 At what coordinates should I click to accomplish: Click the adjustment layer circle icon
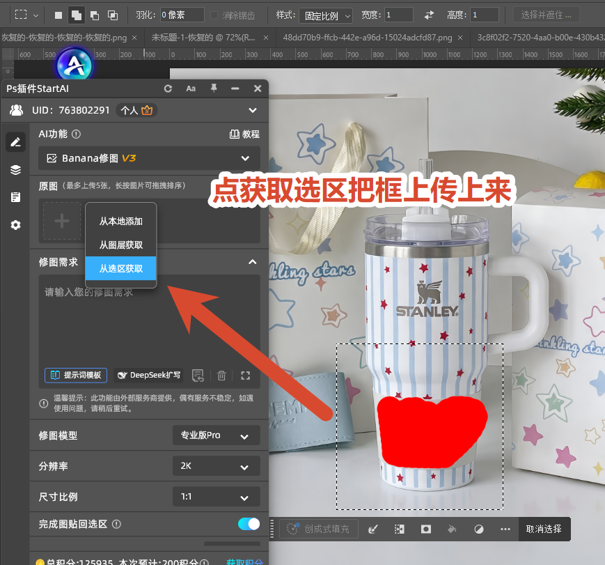(479, 529)
